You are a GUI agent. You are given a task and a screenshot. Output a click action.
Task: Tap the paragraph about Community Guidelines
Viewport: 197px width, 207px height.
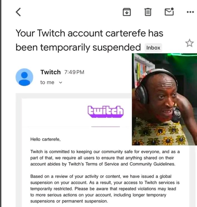(x=105, y=158)
